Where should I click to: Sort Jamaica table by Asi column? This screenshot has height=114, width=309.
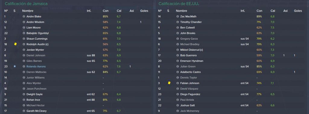132,11
